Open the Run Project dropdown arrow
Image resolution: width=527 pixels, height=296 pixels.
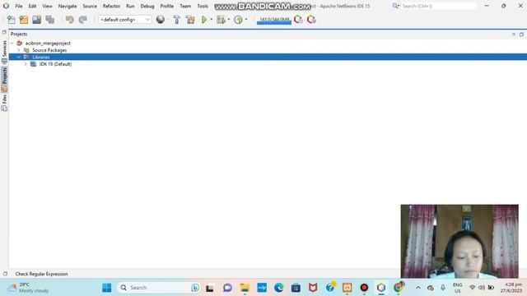click(212, 20)
